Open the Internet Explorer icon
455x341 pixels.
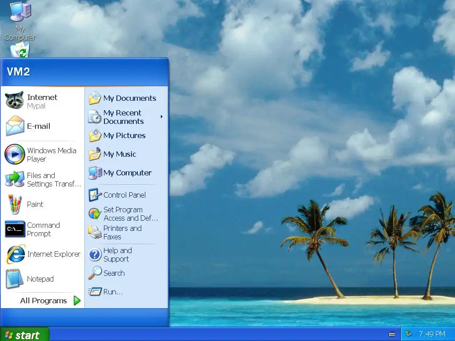[16, 254]
